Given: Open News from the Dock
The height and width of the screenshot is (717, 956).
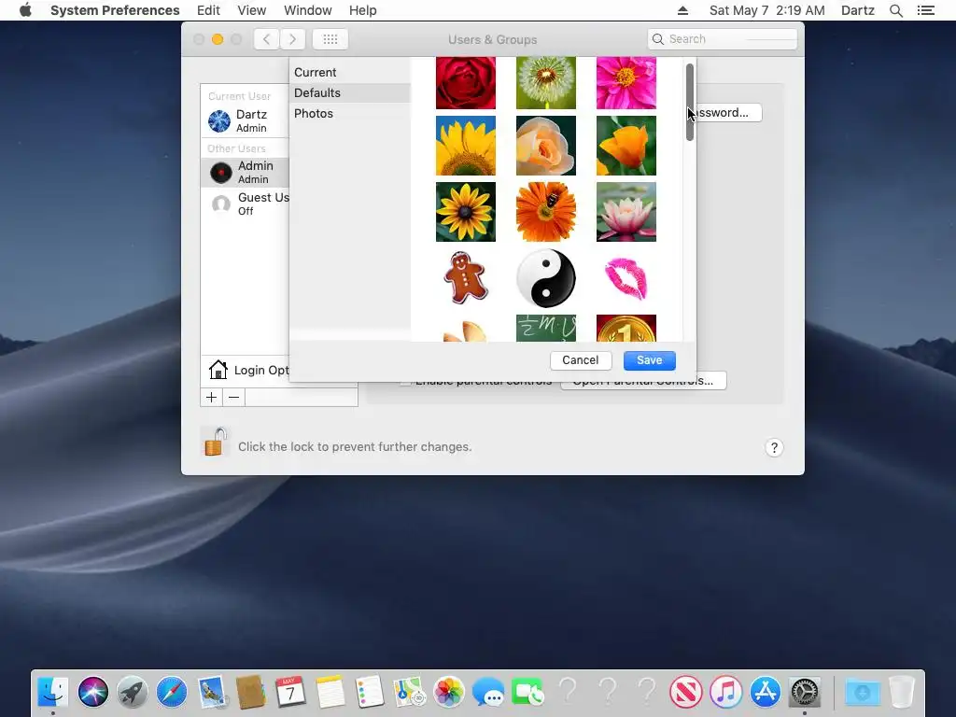Looking at the screenshot, I should pyautogui.click(x=686, y=693).
